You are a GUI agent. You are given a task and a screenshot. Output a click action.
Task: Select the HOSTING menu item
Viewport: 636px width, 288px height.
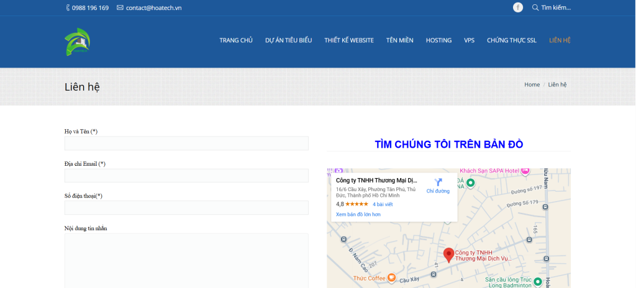438,40
